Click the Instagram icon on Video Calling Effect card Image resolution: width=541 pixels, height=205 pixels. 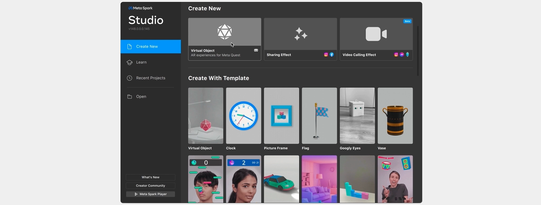coord(396,55)
